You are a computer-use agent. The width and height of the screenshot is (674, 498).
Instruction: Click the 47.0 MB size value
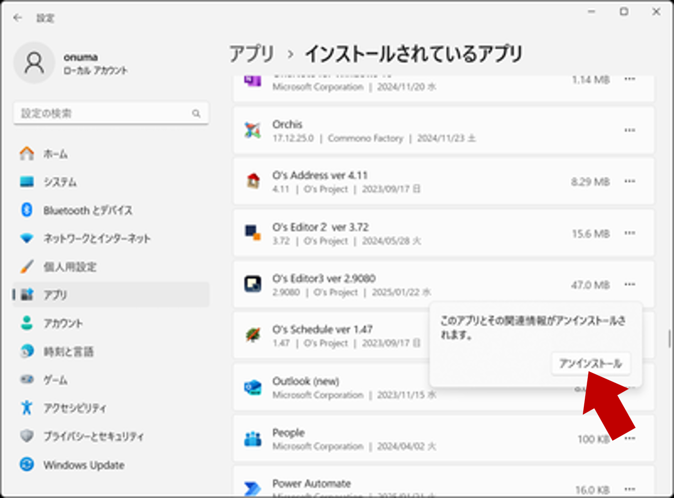(590, 285)
